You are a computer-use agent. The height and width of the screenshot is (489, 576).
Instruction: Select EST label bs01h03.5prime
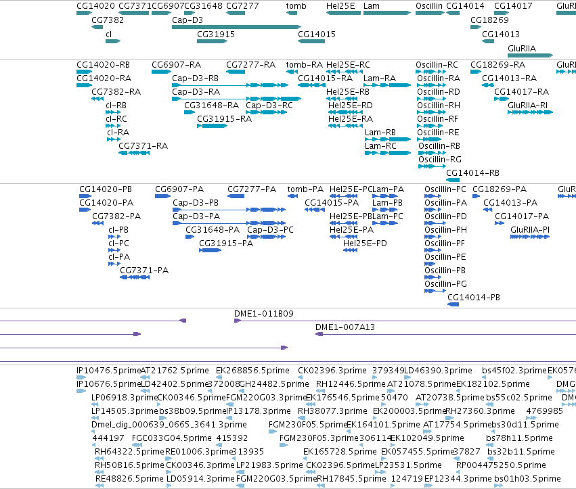pyautogui.click(x=527, y=479)
